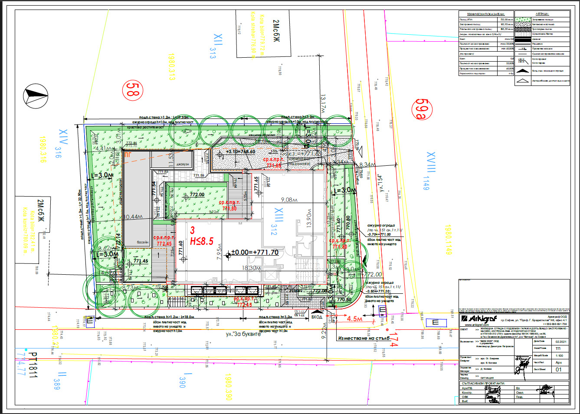Select the outlined vehicle access triangle in legend
Image resolution: width=580 pixels, height=414 pixels.
click(x=523, y=81)
